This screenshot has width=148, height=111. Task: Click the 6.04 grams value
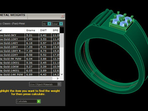[x=29, y=59]
